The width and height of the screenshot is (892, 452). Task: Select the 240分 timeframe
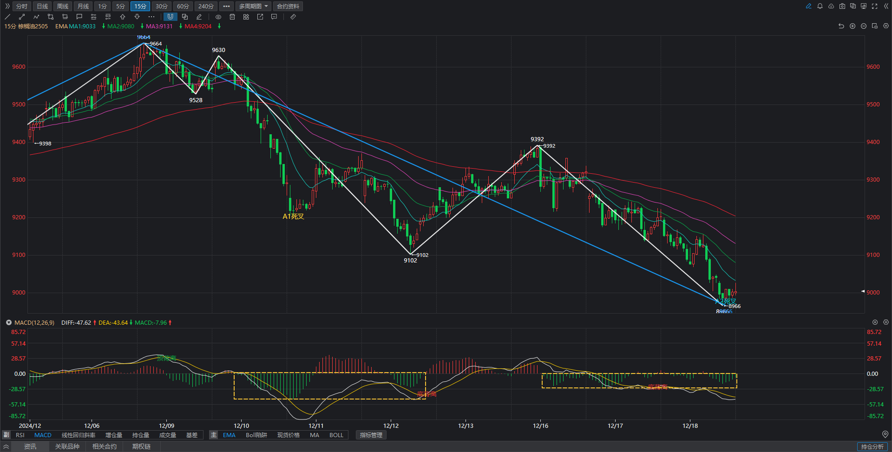pos(206,6)
